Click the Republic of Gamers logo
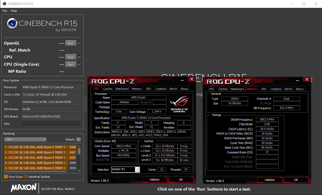The width and height of the screenshot is (322, 195). click(179, 104)
